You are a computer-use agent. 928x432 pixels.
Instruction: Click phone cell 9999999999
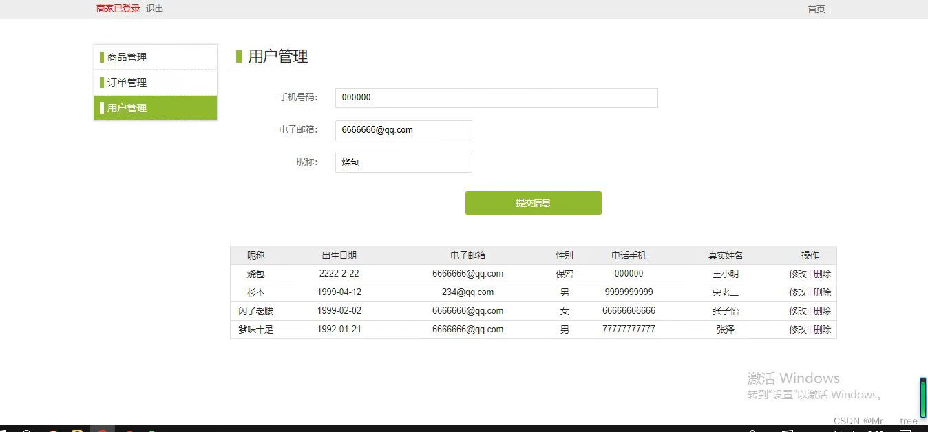click(629, 292)
